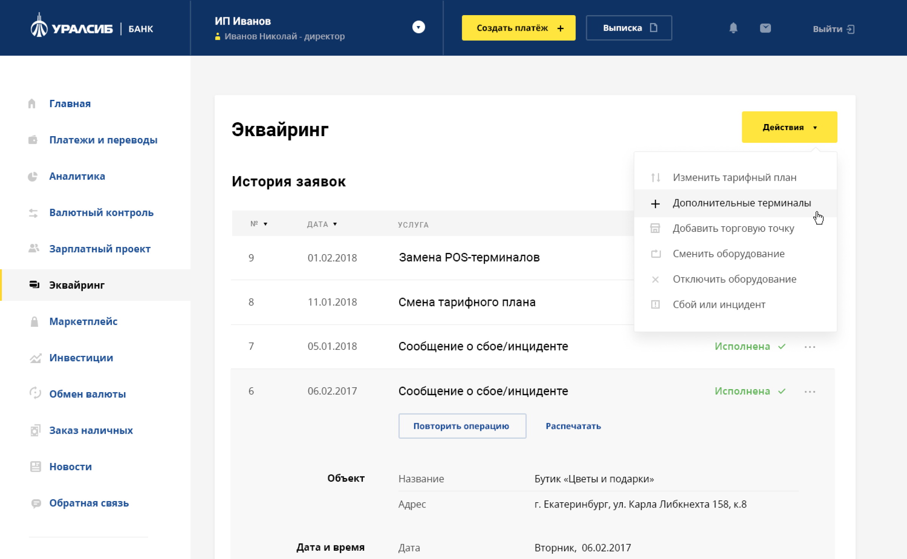Click the plus icon for Дополнительные терминалы
Image resolution: width=907 pixels, height=559 pixels.
pyautogui.click(x=655, y=203)
